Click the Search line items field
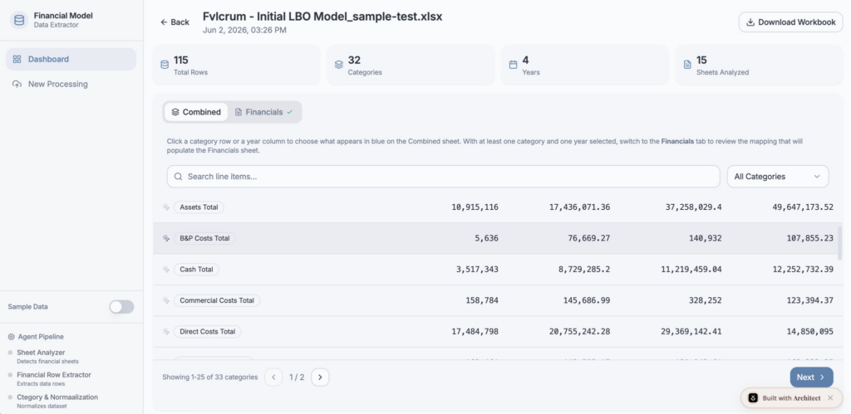 click(444, 177)
